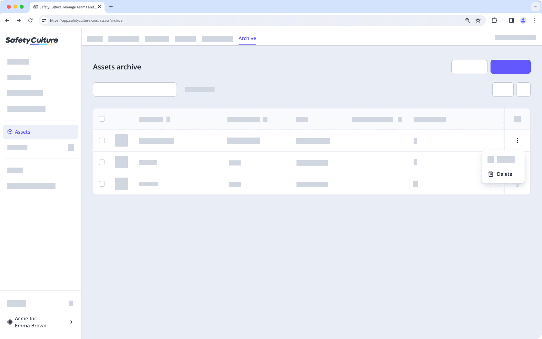Click the browser profile avatar icon

(x=523, y=20)
